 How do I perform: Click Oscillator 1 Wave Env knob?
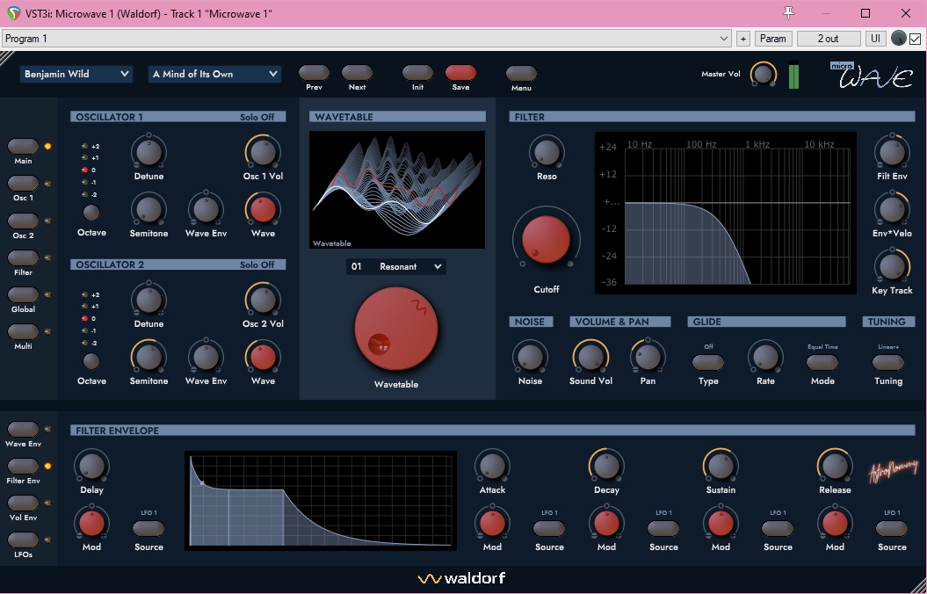(206, 209)
